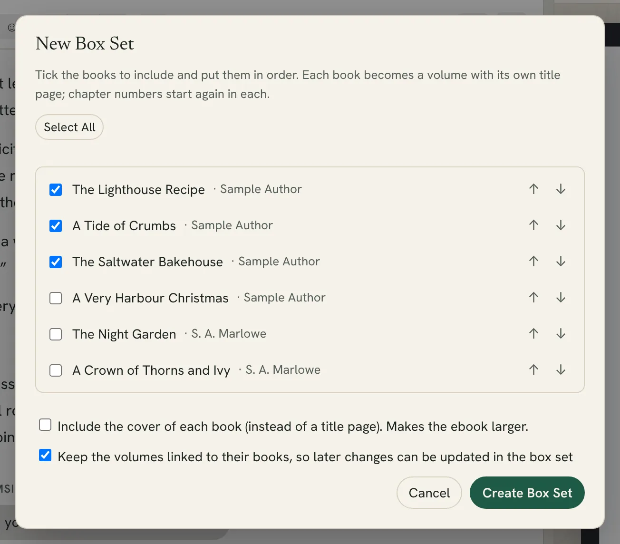This screenshot has width=620, height=544.
Task: Move A Crown of Thorns and Ivy up
Action: click(533, 370)
